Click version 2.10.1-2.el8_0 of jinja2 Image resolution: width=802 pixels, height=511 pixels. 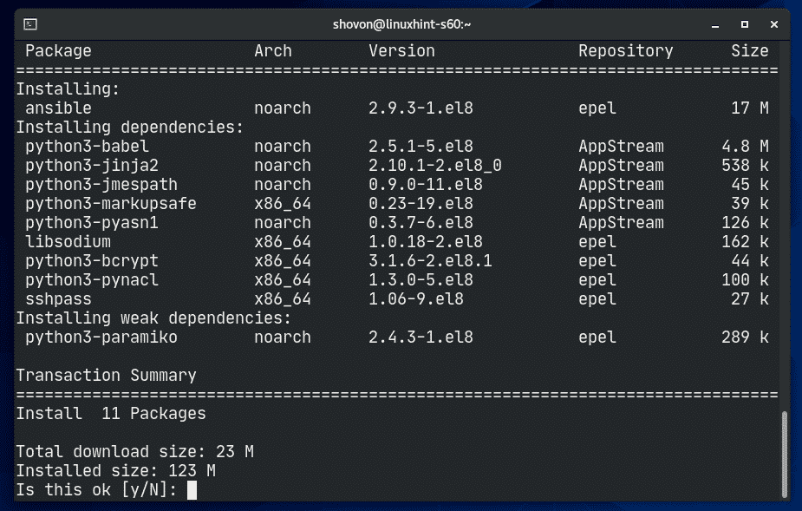435,166
